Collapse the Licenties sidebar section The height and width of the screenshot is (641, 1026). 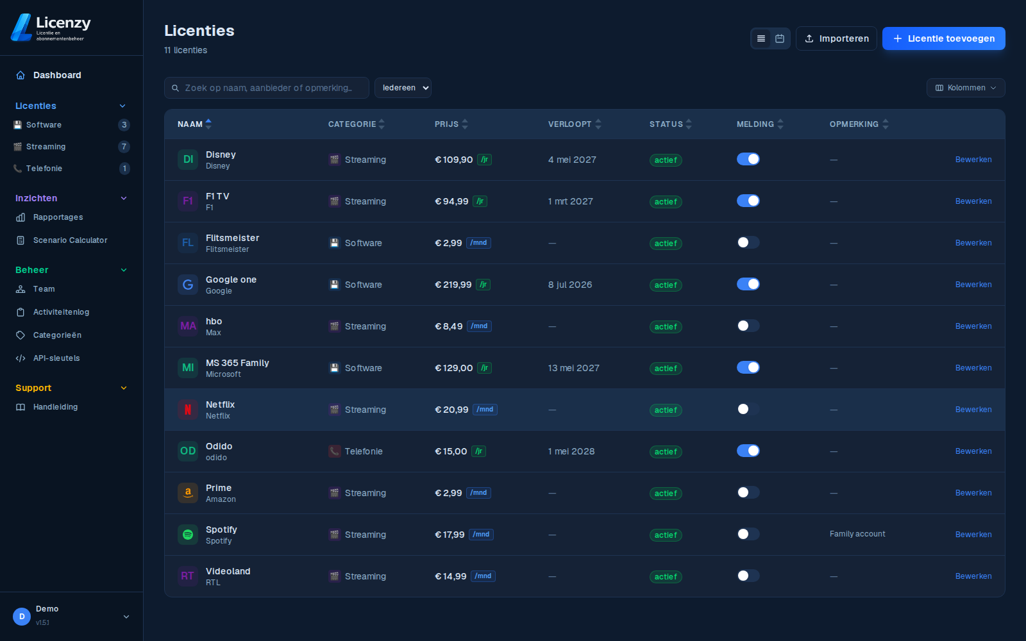tap(123, 106)
